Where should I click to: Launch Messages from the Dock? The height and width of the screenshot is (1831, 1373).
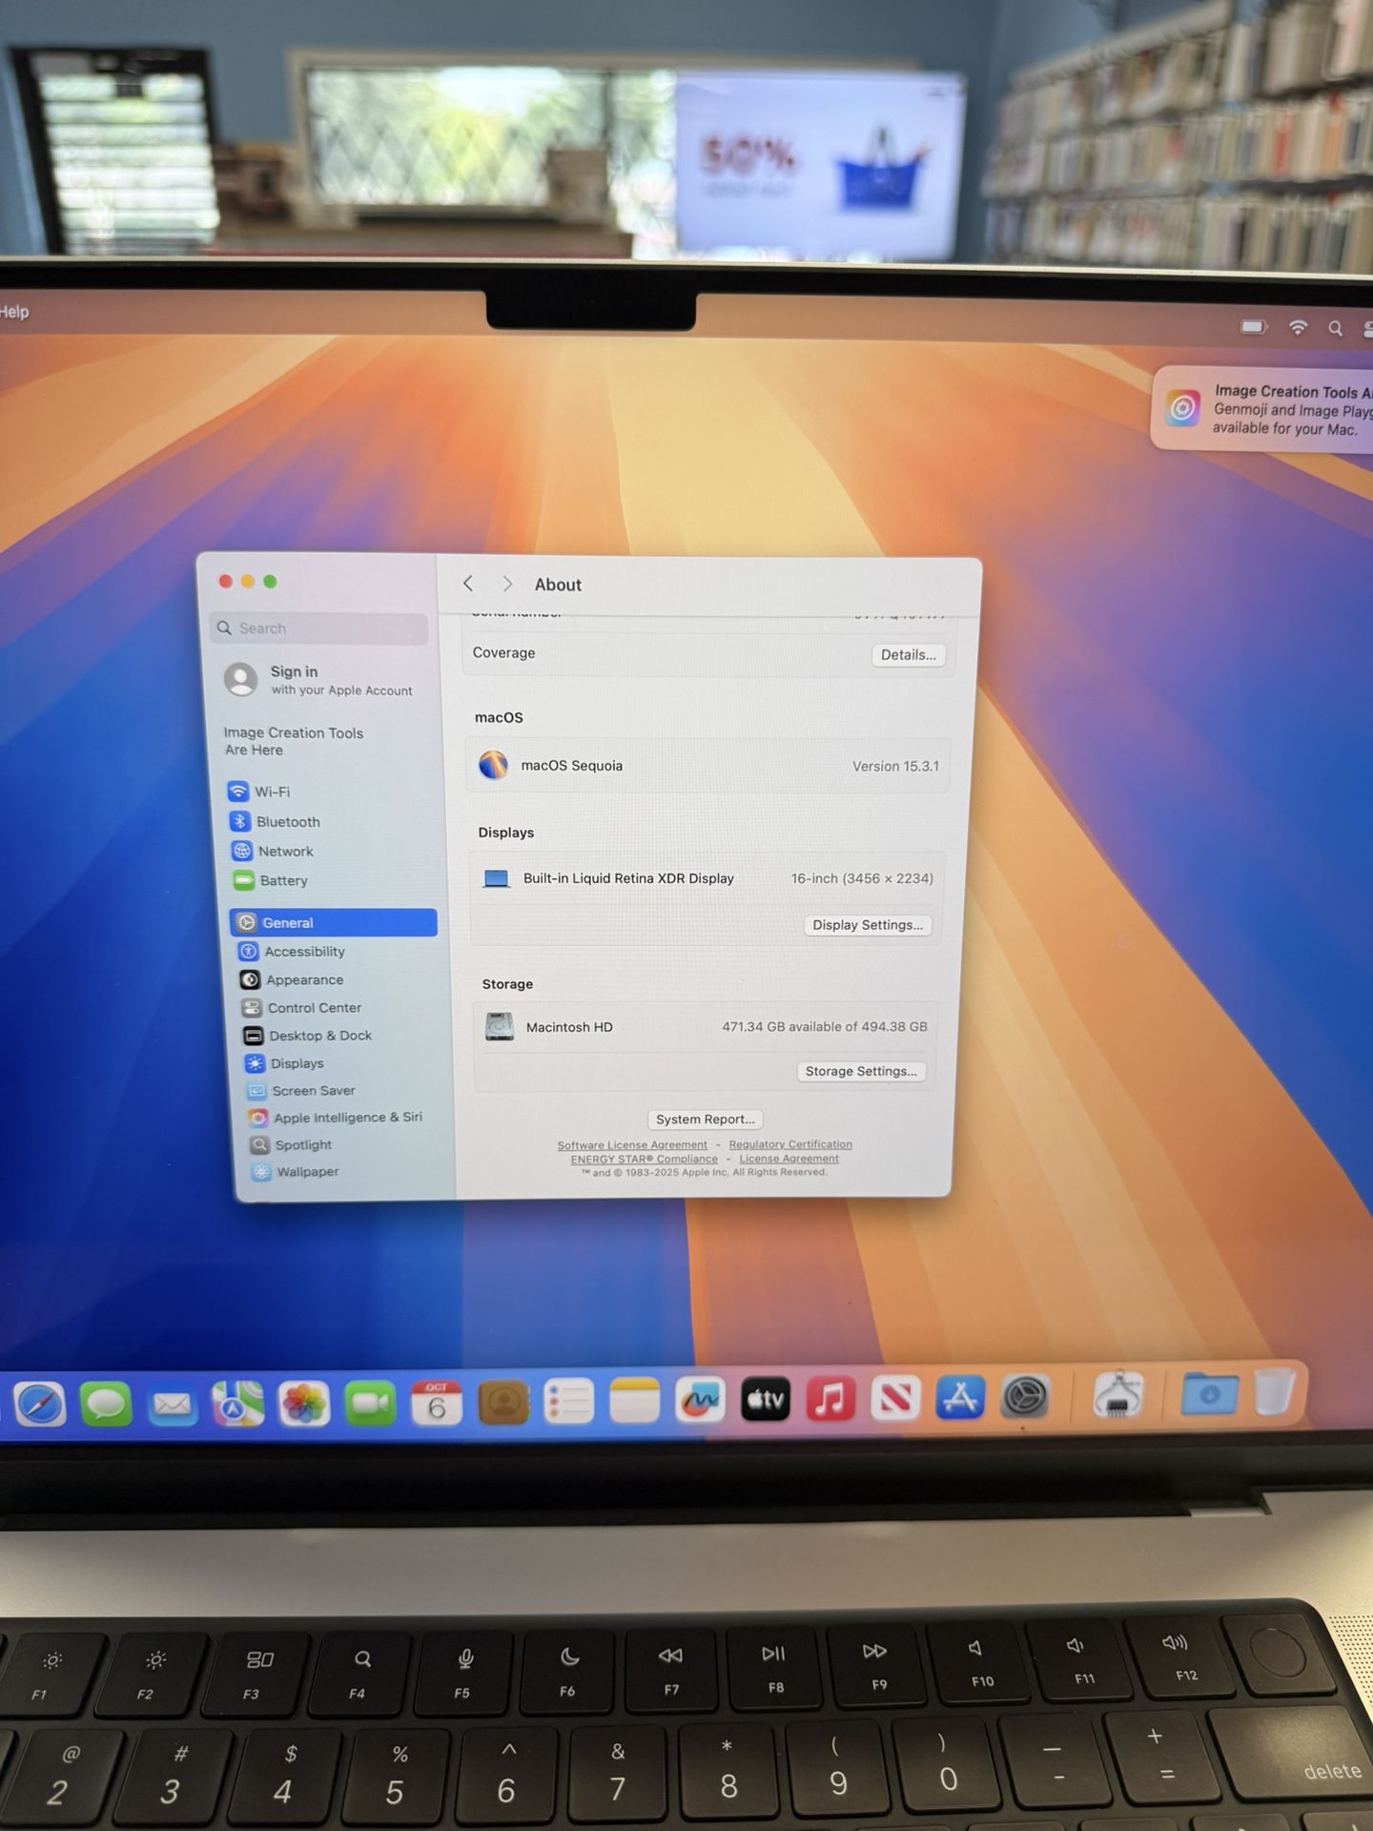(106, 1404)
